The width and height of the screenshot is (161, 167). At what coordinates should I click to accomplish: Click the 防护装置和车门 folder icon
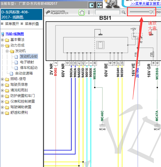tap(7, 96)
